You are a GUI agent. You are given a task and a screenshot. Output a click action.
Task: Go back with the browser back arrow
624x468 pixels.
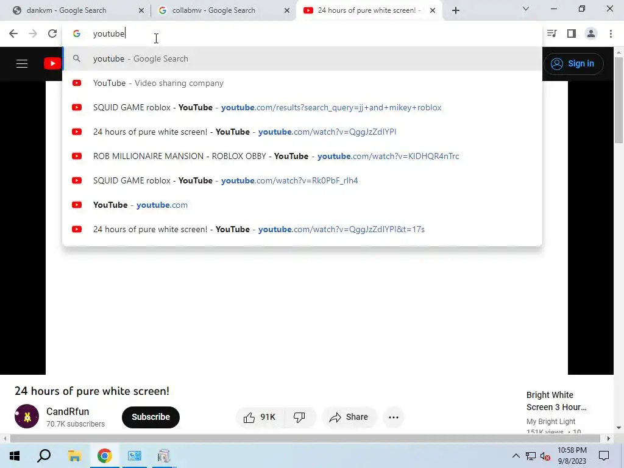13,34
